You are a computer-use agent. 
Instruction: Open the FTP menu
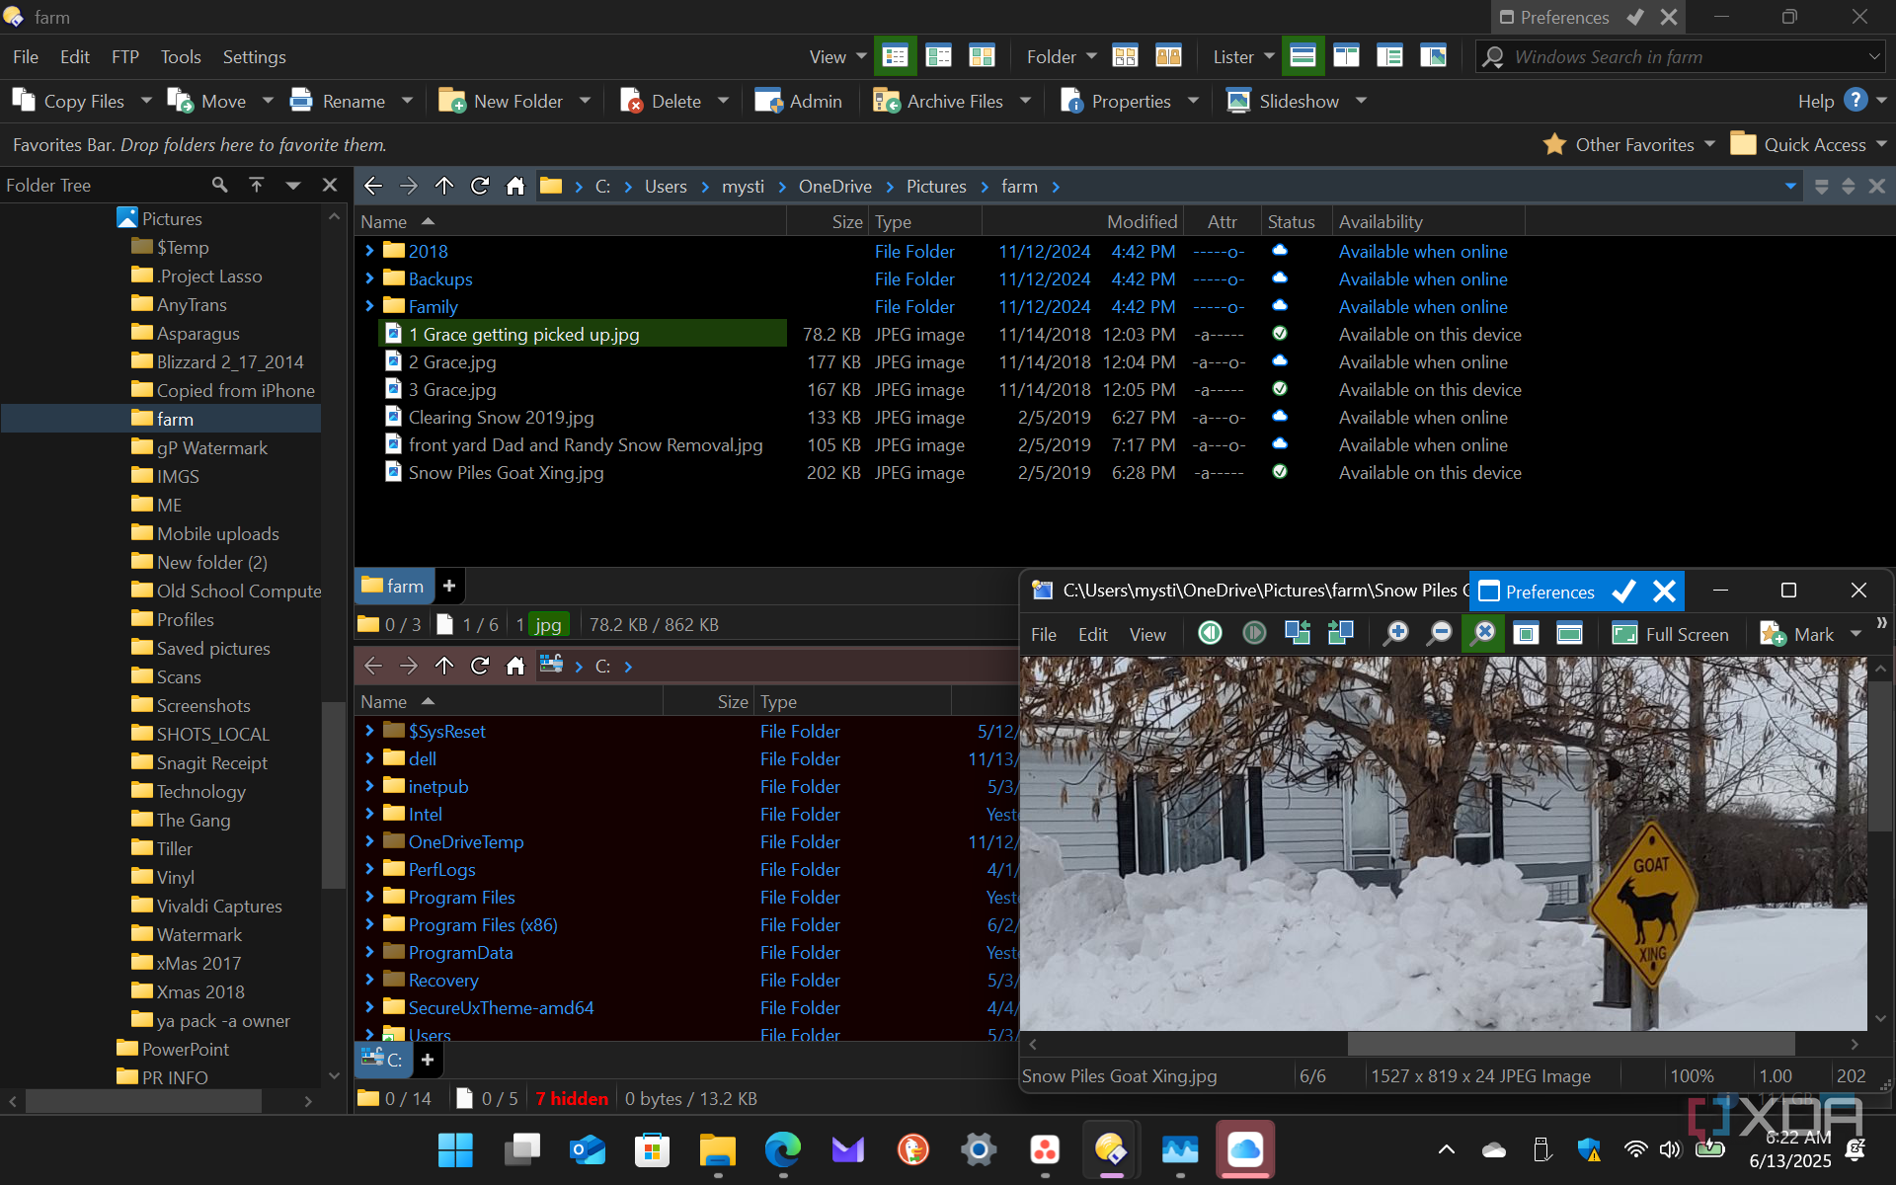click(125, 56)
